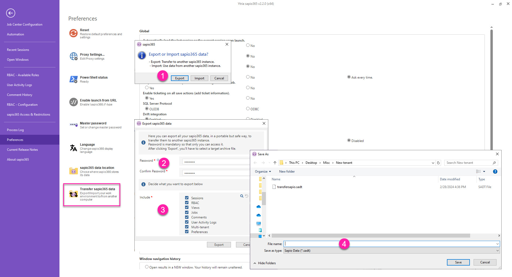
Task: Open Job Center Configuration in sidebar
Action: pyautogui.click(x=25, y=25)
